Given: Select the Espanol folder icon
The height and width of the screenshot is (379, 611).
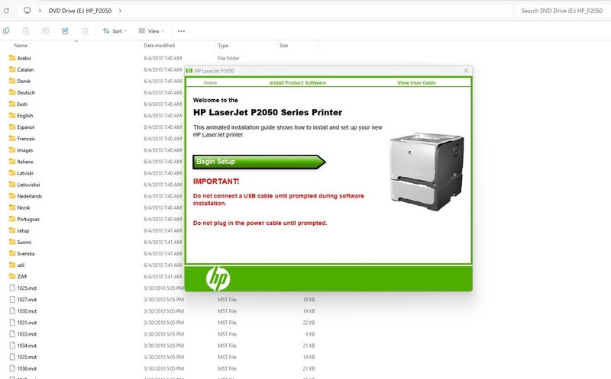Looking at the screenshot, I should click(x=12, y=127).
